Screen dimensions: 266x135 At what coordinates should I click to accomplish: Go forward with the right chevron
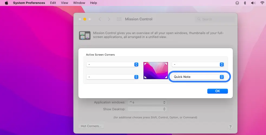[x=109, y=19]
